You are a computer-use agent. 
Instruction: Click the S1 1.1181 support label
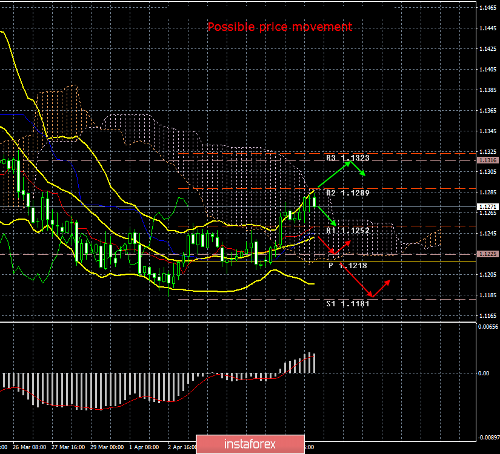tap(348, 304)
